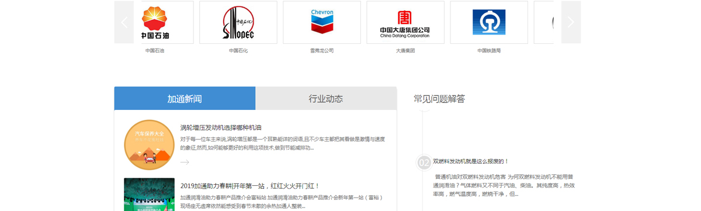
Task: Open the 常见问题解答 section heading
Action: point(439,99)
